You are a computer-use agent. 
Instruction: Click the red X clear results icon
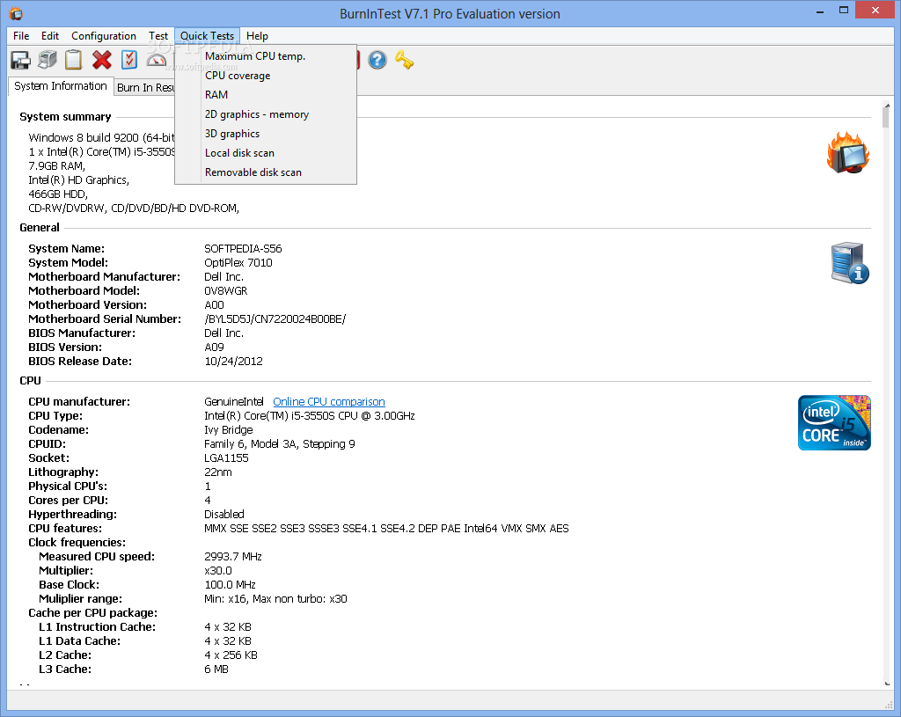(x=102, y=60)
